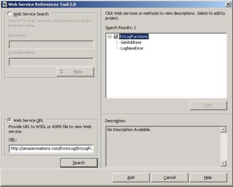
Task: Click the 'Search Results: 1' label
Action: coord(121,27)
